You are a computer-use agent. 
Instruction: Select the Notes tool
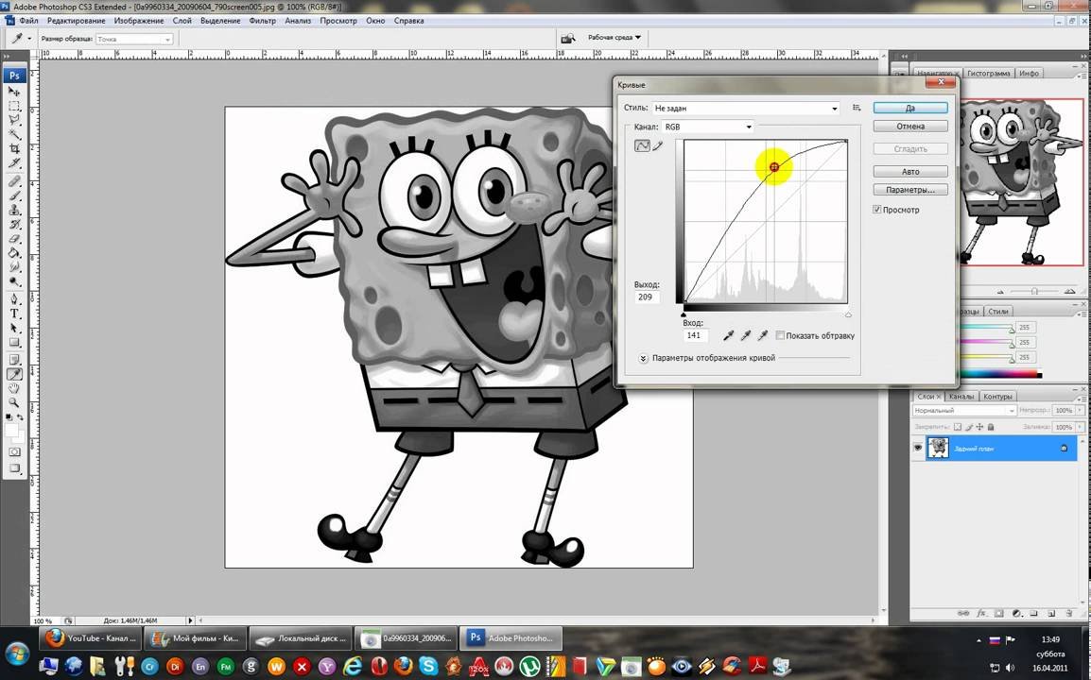pyautogui.click(x=14, y=360)
